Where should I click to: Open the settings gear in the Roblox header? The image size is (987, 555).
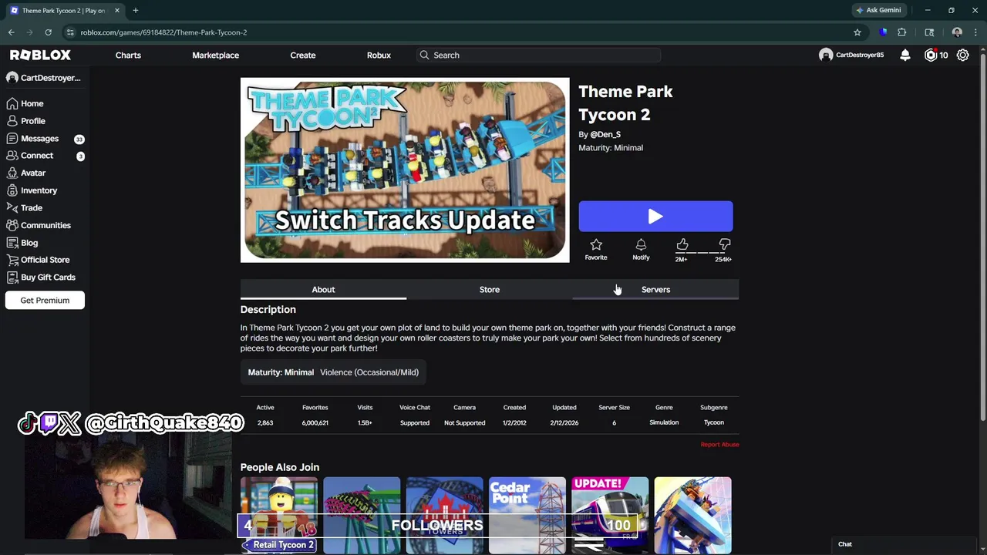pos(962,55)
